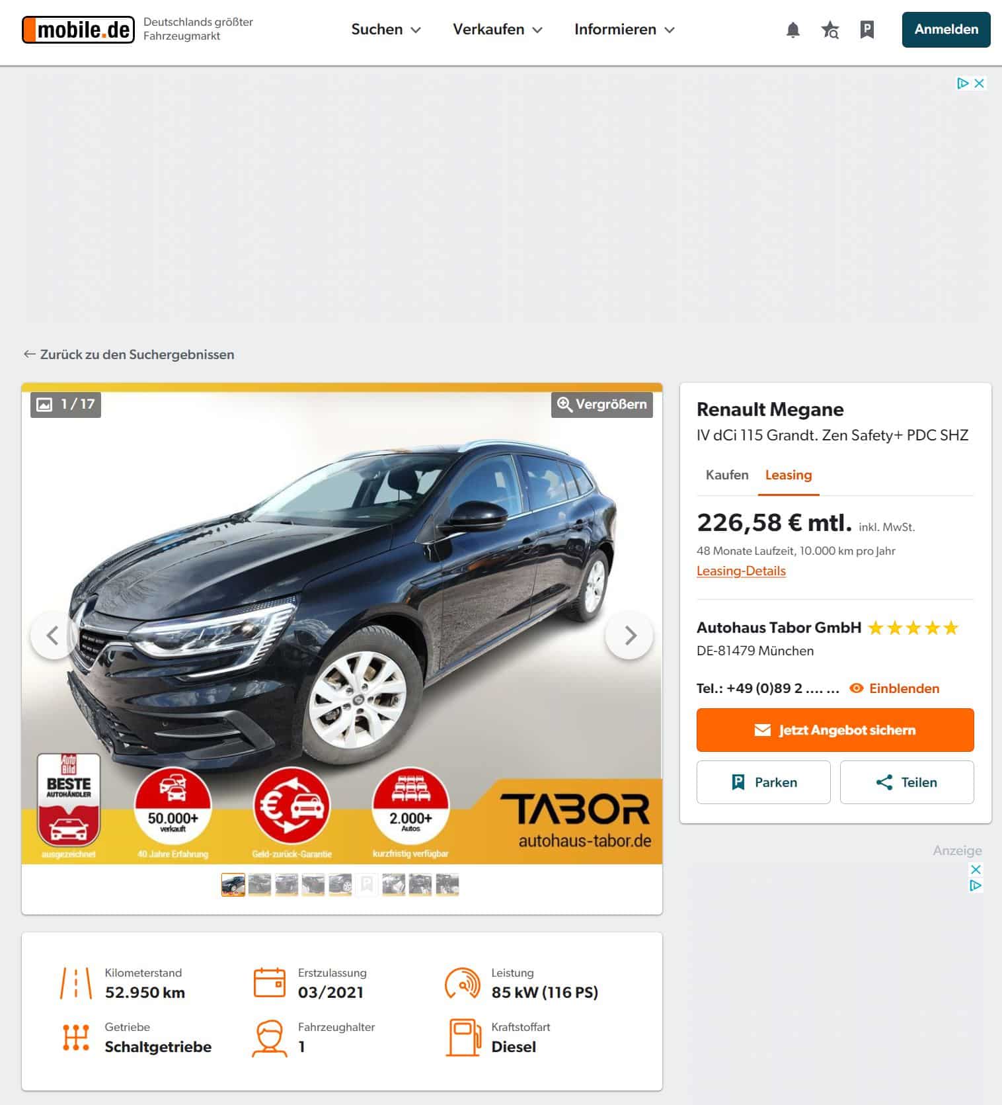Select the fifth gallery thumbnail
The width and height of the screenshot is (1002, 1105).
pyautogui.click(x=340, y=885)
